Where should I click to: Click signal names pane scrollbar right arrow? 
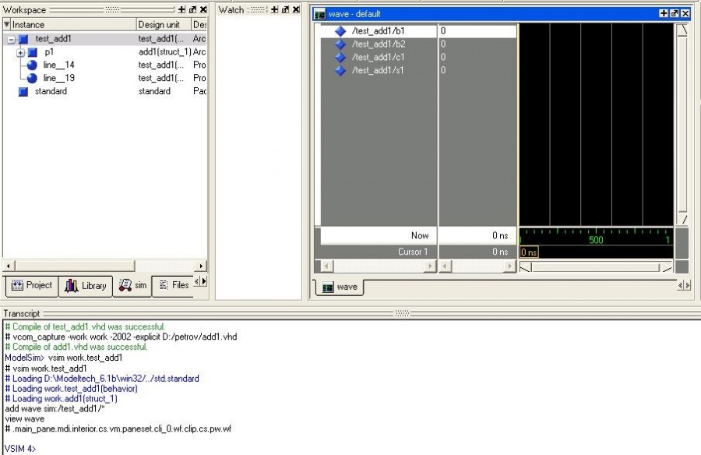[x=430, y=266]
